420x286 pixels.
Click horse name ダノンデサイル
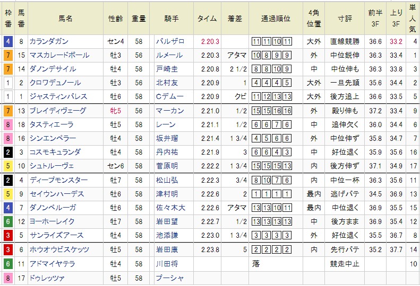tap(53, 69)
